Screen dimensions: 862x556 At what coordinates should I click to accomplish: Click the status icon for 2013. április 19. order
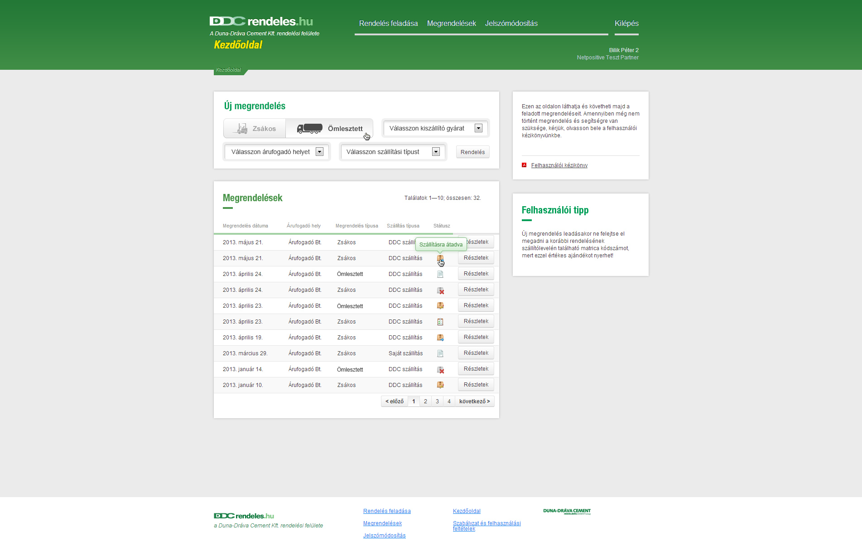click(440, 338)
